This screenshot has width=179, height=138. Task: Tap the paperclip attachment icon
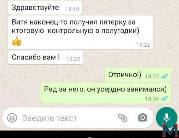pyautogui.click(x=123, y=118)
